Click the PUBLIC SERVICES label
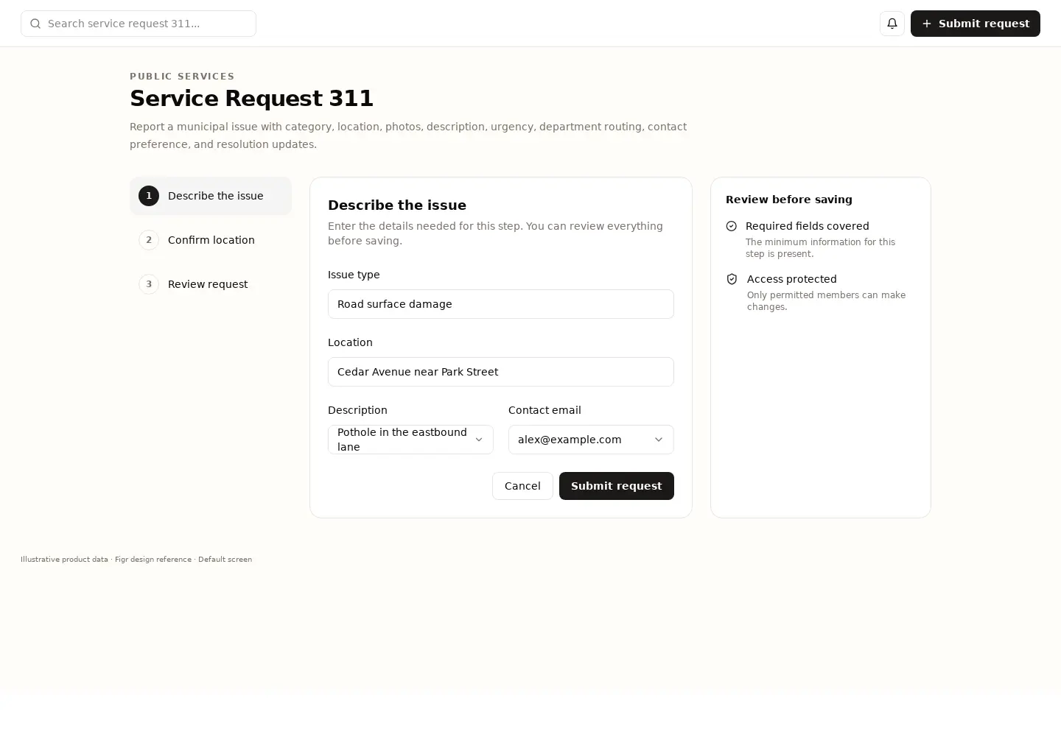The height and width of the screenshot is (754, 1061). 182,77
